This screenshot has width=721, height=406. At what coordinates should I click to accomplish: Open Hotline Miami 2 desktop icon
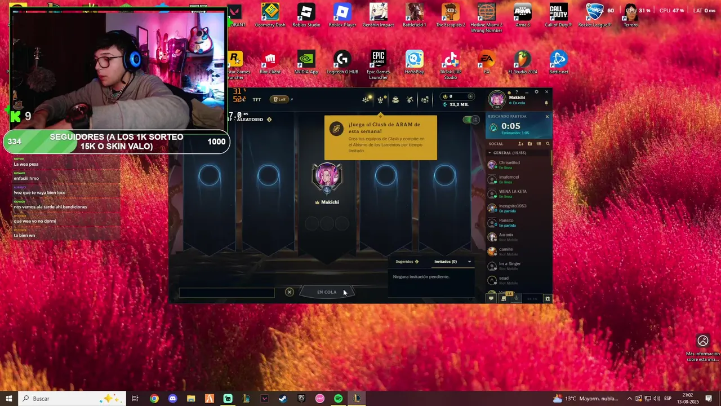coord(487,17)
